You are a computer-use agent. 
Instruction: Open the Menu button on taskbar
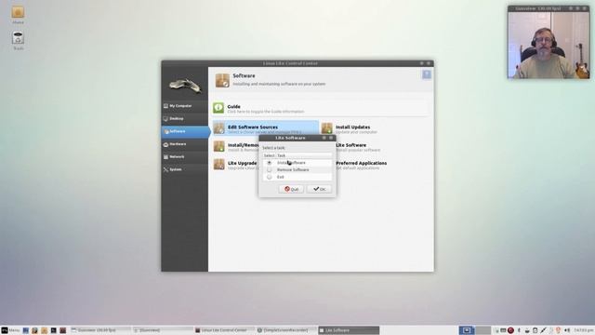10,330
